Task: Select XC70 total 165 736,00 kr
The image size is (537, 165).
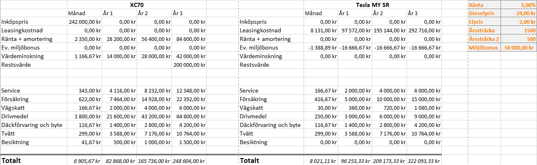Action: [x=154, y=160]
